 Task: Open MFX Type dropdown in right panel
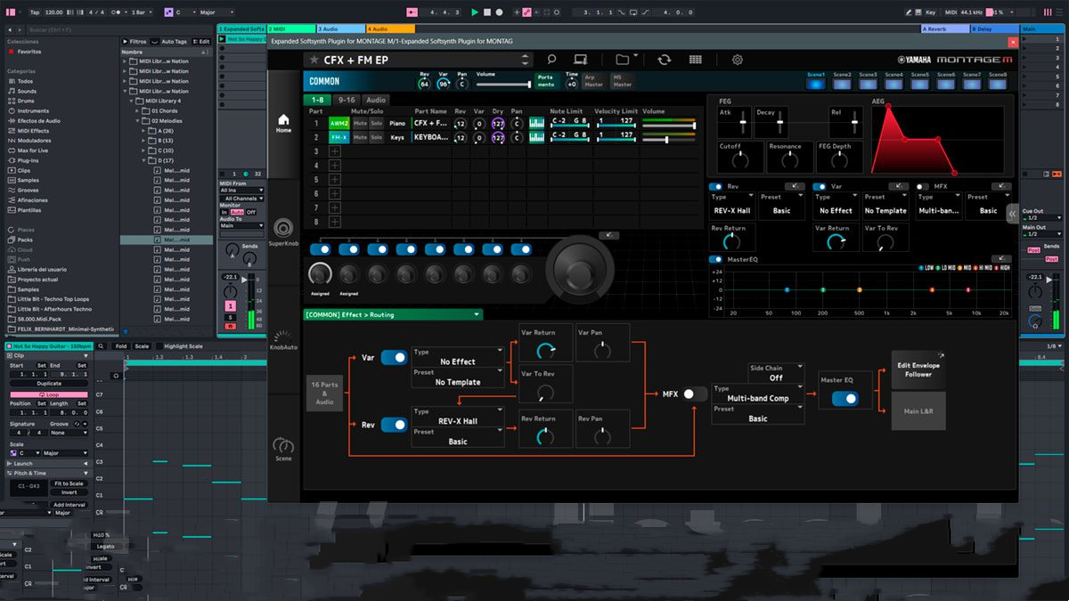tap(939, 206)
